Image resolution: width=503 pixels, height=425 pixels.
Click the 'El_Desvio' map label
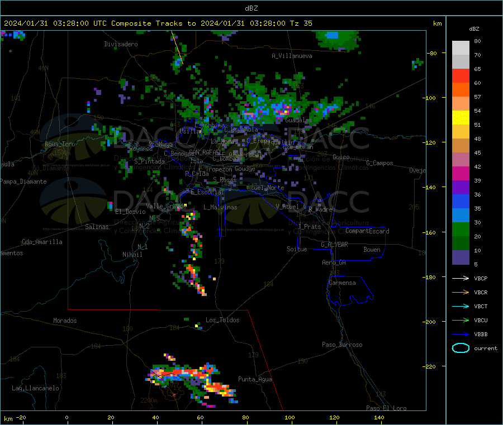tap(130, 212)
